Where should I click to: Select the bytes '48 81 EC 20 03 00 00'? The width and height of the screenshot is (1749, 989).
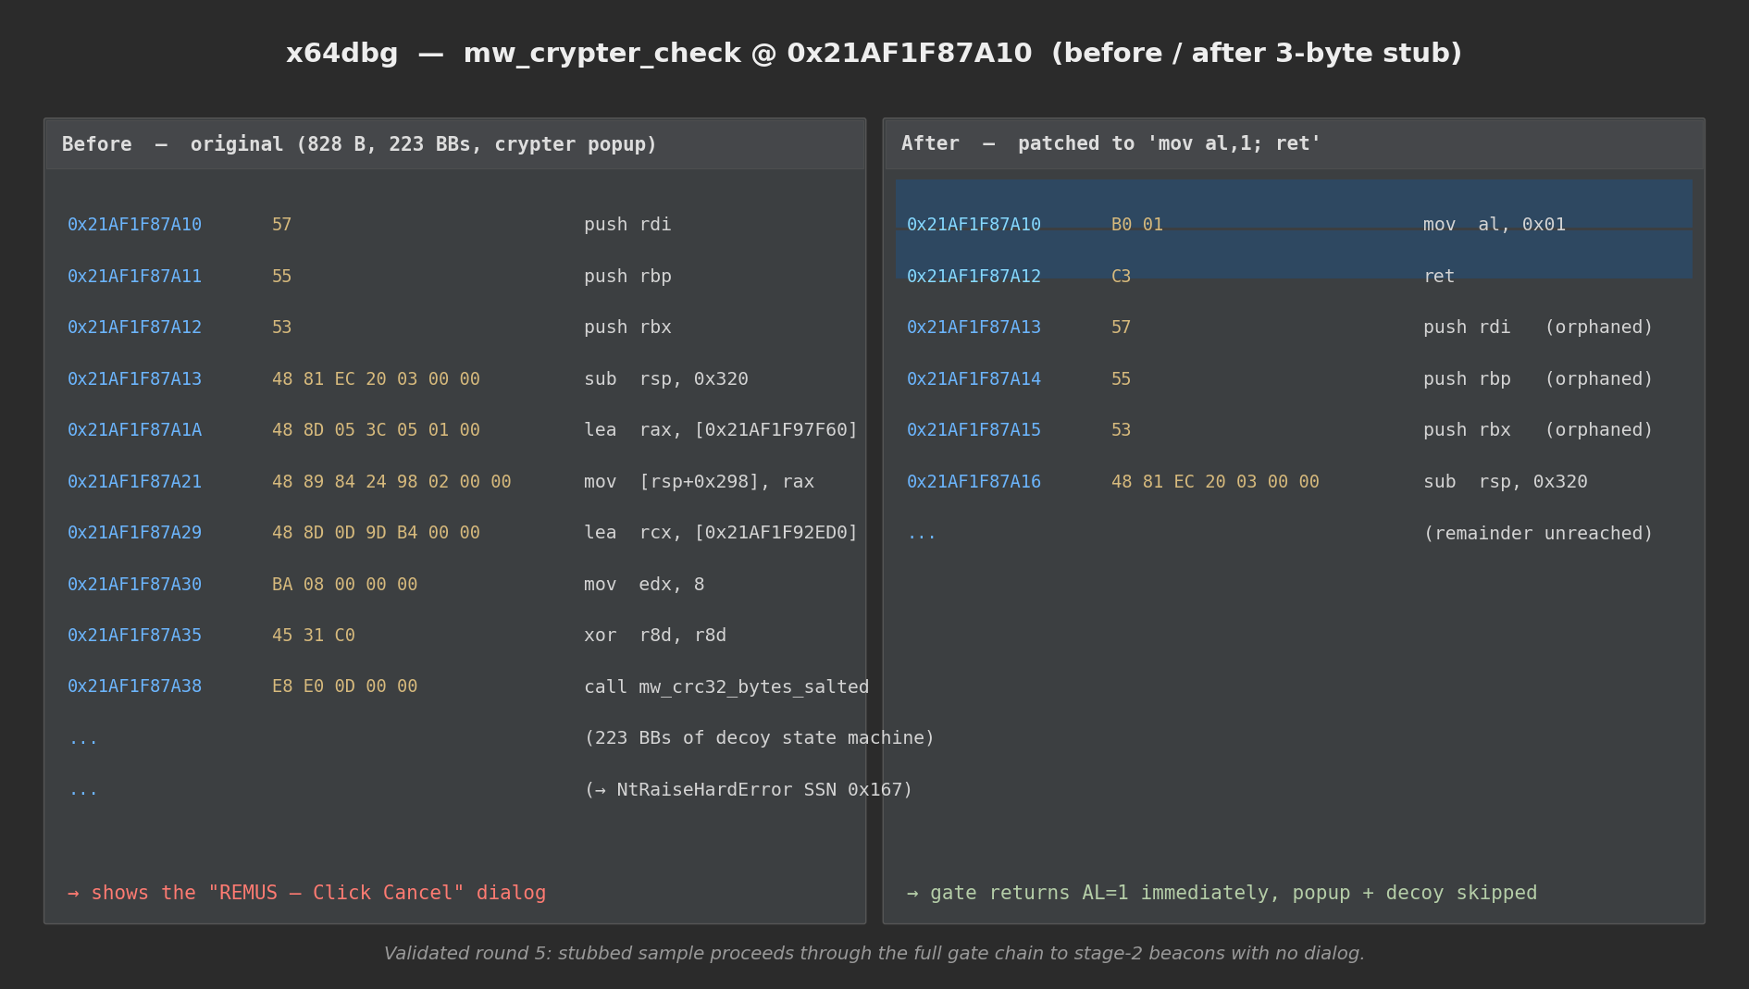376,378
